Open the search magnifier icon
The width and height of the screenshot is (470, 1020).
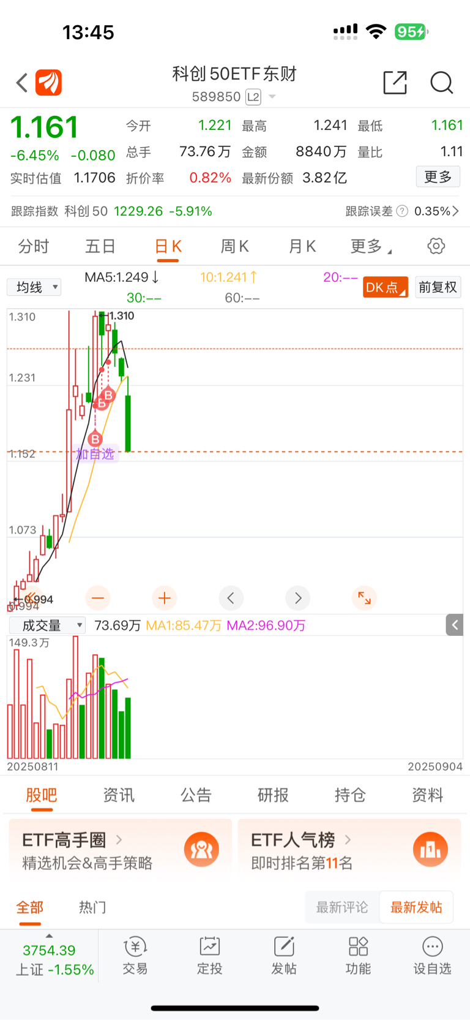click(441, 83)
